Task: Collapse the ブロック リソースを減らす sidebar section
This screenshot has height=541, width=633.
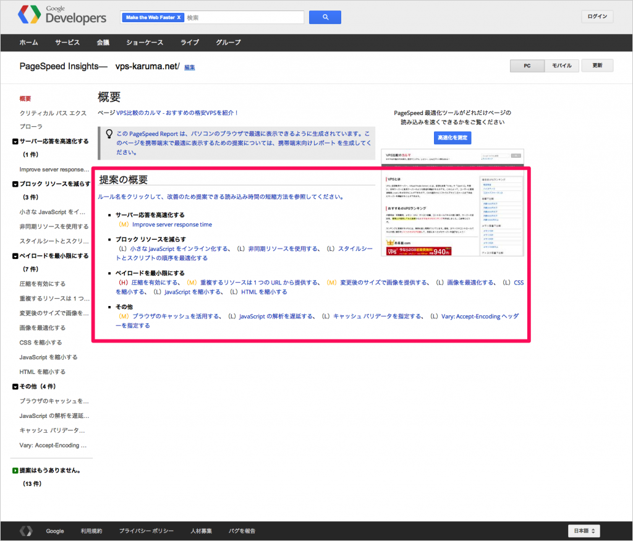Action: (x=15, y=184)
